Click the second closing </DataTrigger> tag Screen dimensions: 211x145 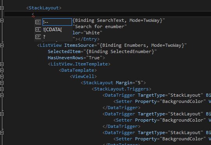(121, 126)
